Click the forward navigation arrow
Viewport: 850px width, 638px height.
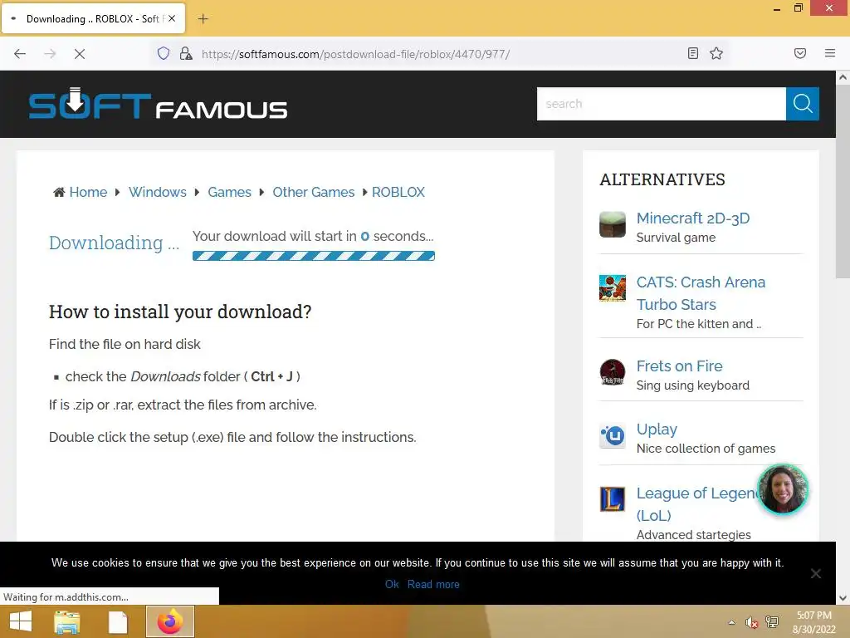[50, 54]
